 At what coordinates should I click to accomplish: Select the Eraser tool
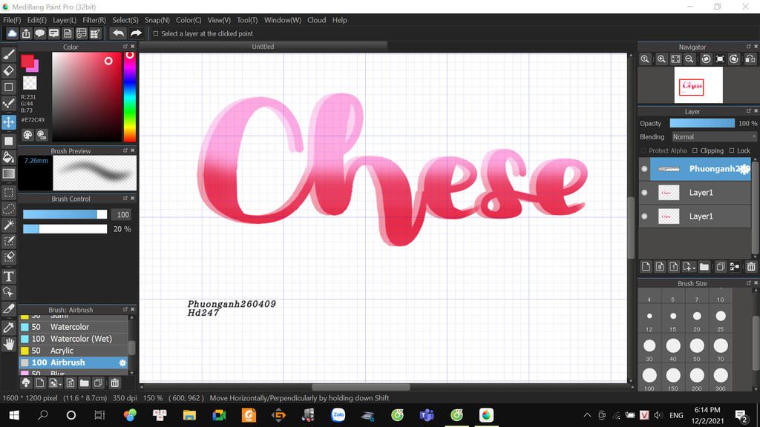point(9,70)
